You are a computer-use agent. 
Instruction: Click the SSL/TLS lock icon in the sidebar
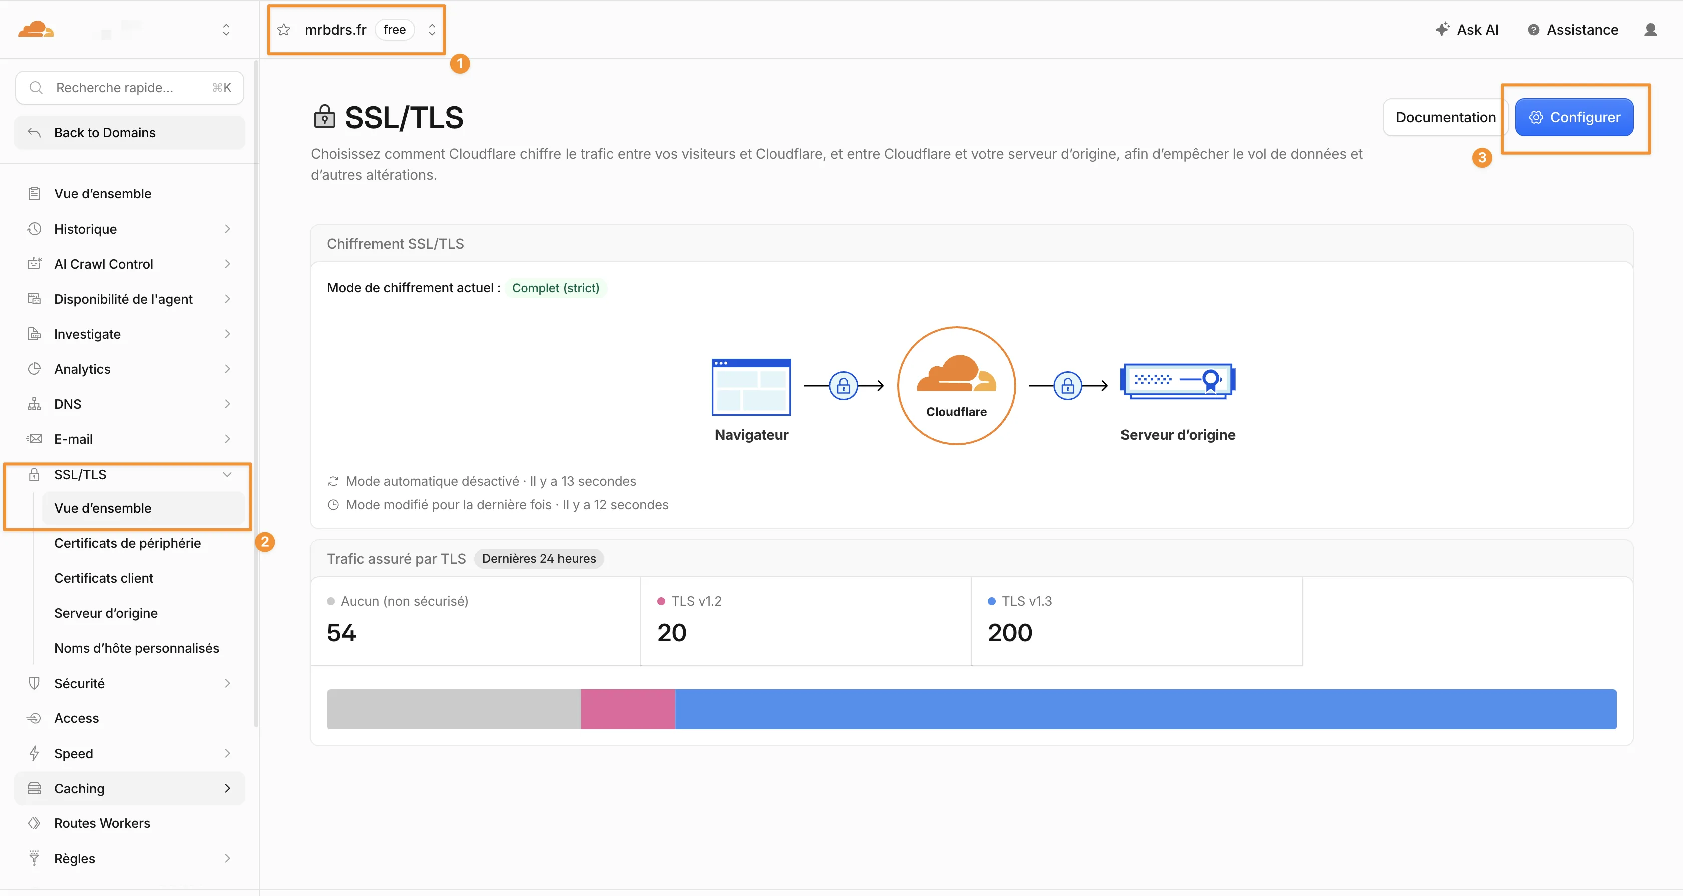click(x=34, y=474)
